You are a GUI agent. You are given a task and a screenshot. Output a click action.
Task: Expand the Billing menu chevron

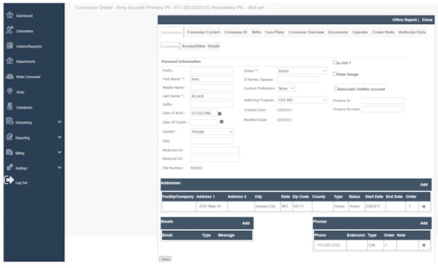coord(60,153)
